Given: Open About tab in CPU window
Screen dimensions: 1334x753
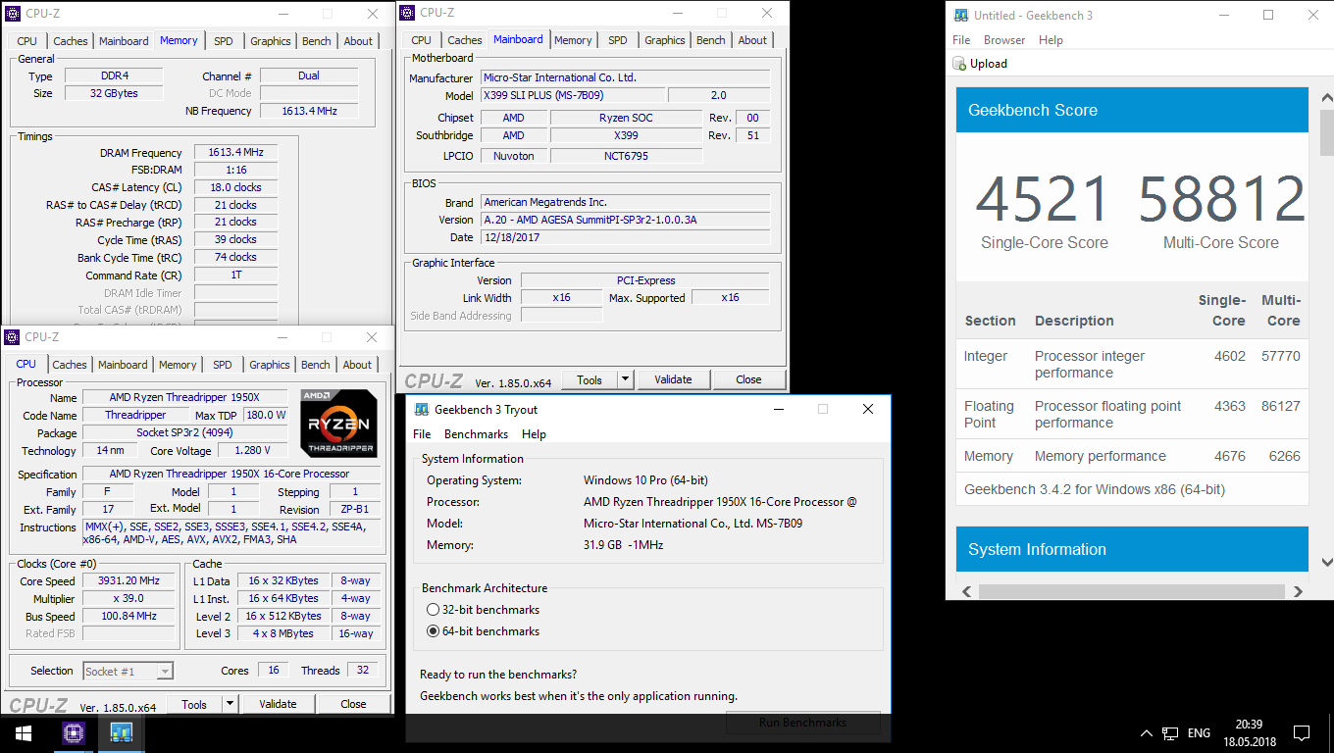Looking at the screenshot, I should click(357, 365).
